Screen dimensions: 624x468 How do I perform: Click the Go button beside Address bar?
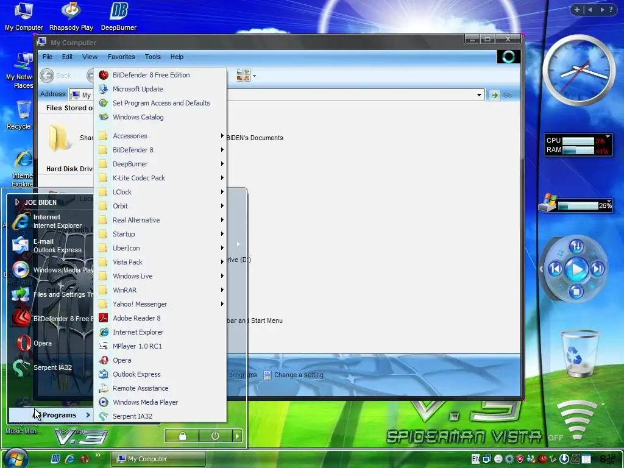501,94
